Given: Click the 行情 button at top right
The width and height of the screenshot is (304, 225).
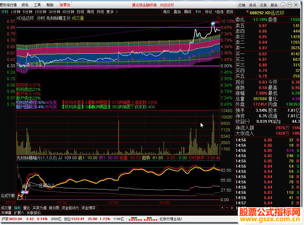Looking at the screenshot, I should click(242, 5).
